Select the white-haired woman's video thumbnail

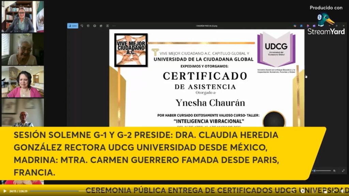23,49
